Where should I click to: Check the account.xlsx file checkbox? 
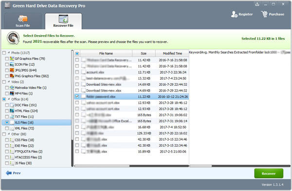[77, 72]
